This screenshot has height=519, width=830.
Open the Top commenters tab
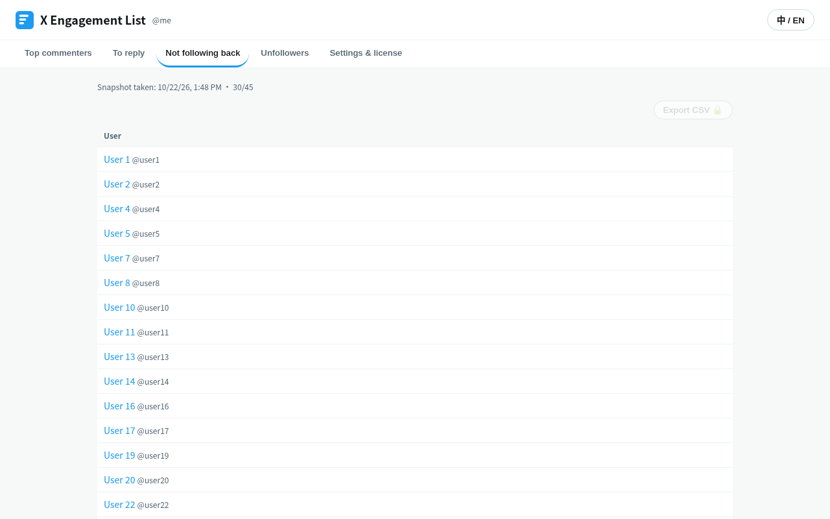(x=58, y=53)
